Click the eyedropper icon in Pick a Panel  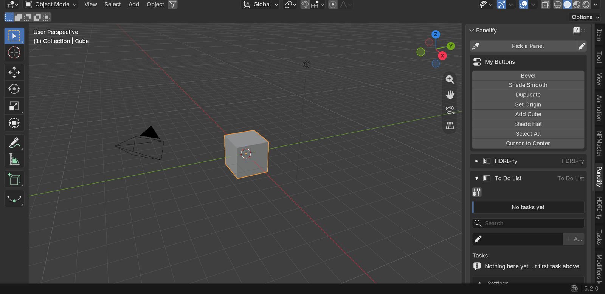[x=476, y=46]
